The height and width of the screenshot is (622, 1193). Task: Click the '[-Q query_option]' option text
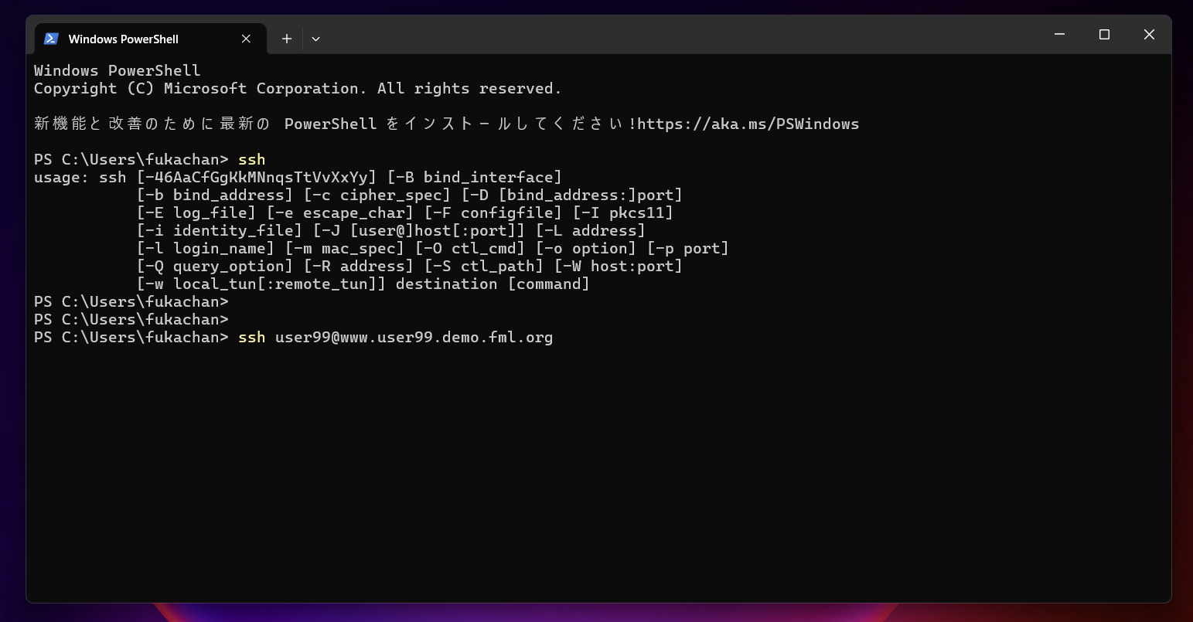click(x=215, y=266)
